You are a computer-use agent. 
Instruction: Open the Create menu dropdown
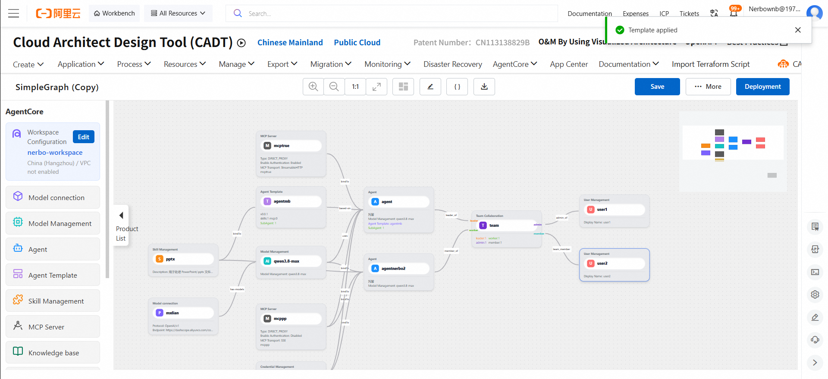tap(28, 64)
